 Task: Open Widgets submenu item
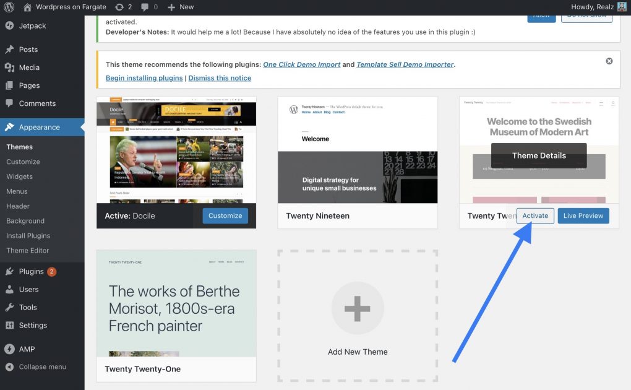[19, 176]
